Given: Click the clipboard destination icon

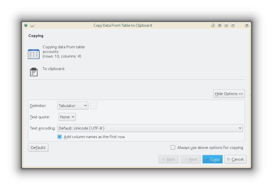Looking at the screenshot, I should [34, 72].
